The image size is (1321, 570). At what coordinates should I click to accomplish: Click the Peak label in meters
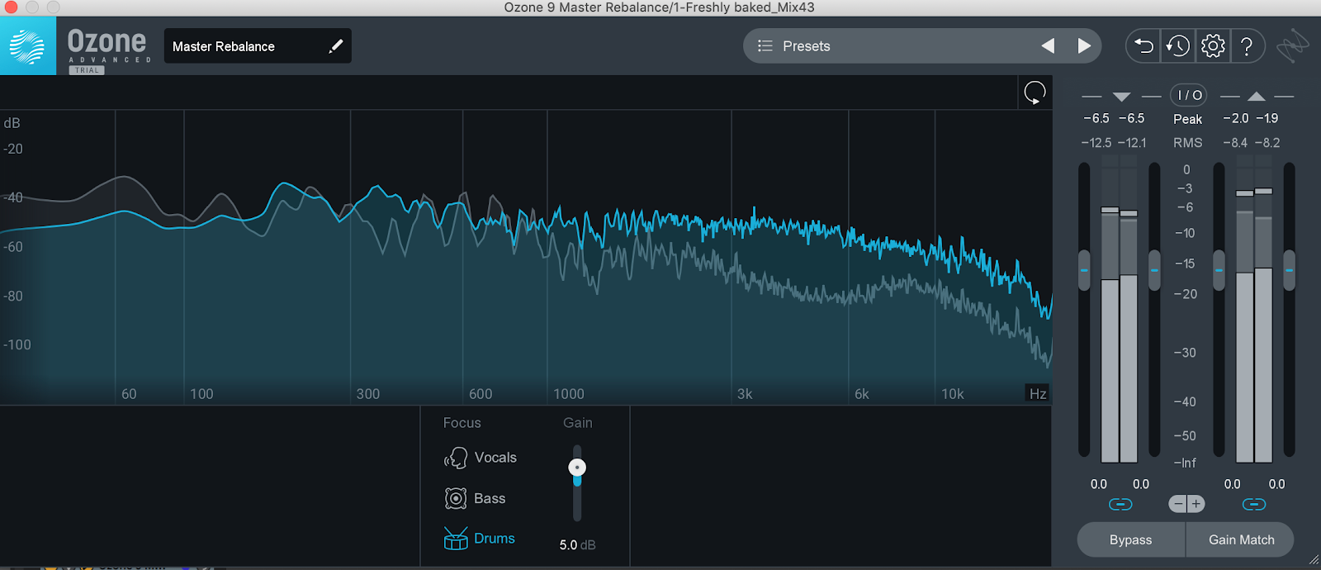click(1187, 119)
